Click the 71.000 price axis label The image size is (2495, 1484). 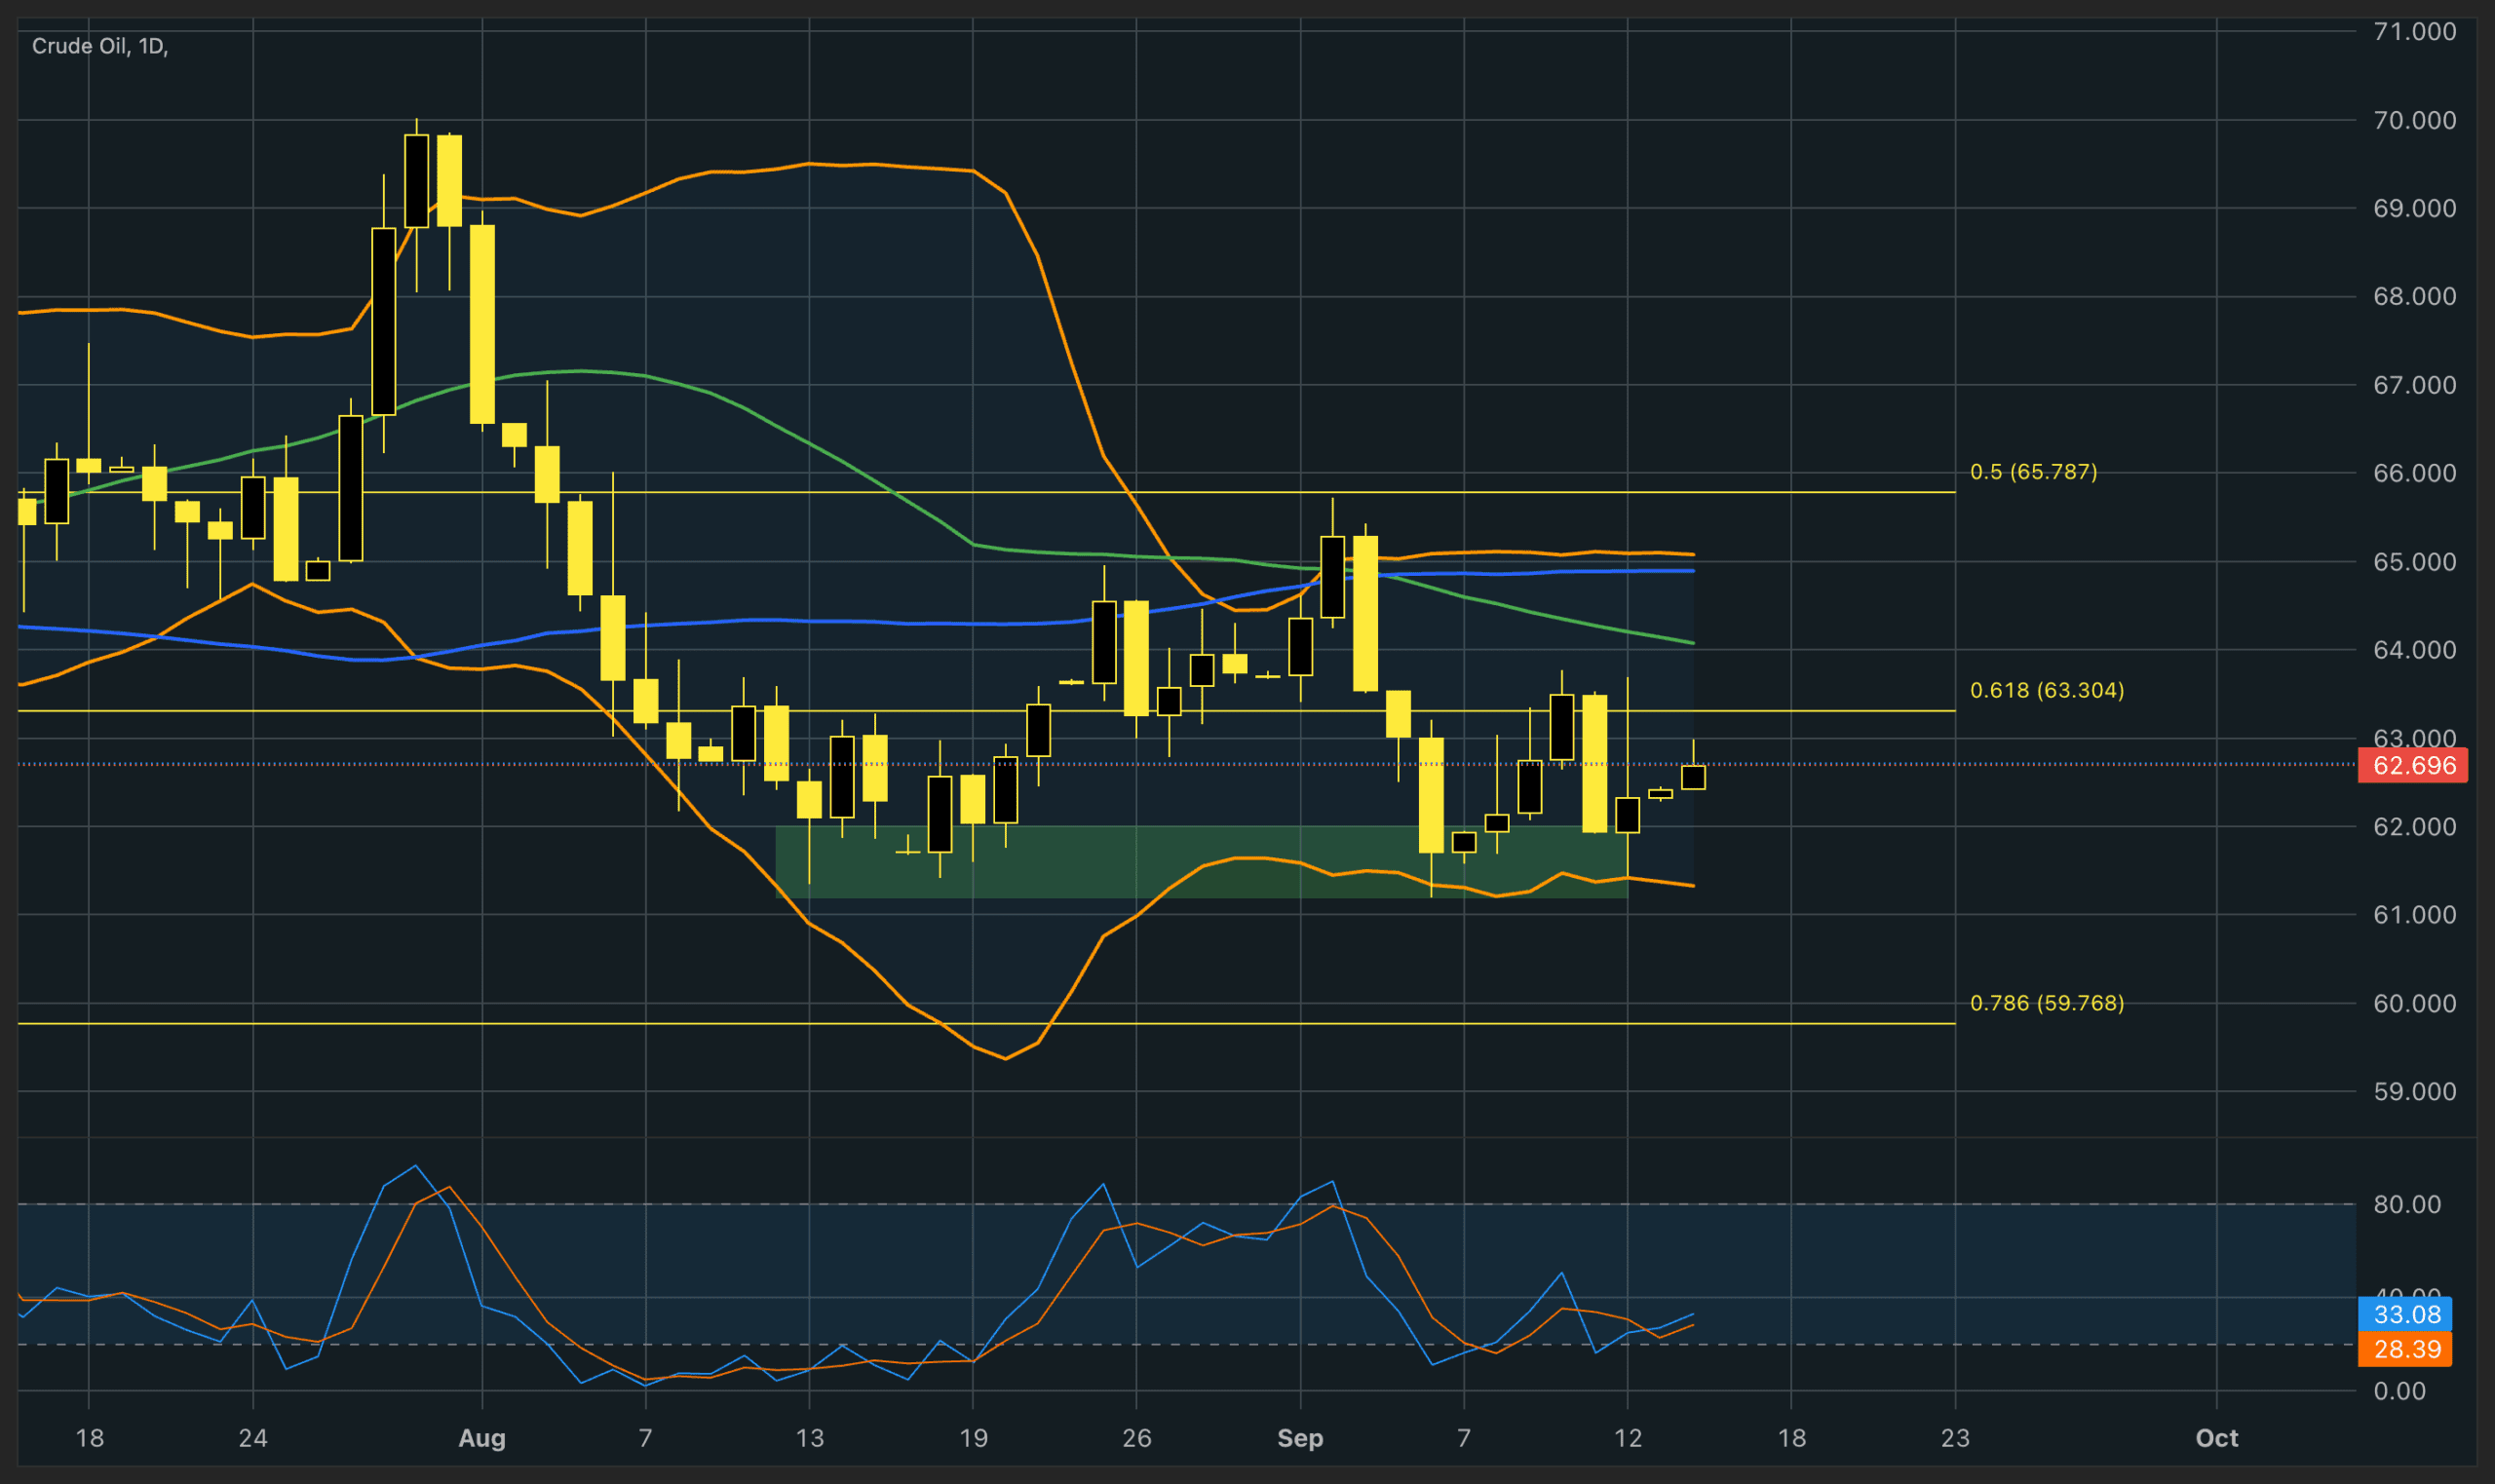(x=2414, y=32)
